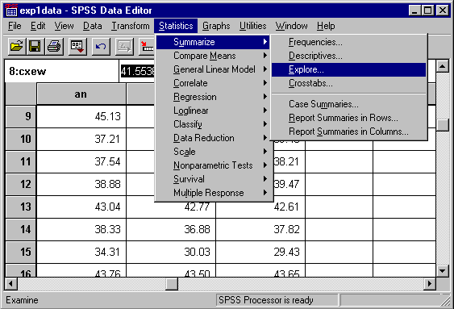Expand the Survival submenu
Viewport: 454px width, 309px height.
click(213, 179)
